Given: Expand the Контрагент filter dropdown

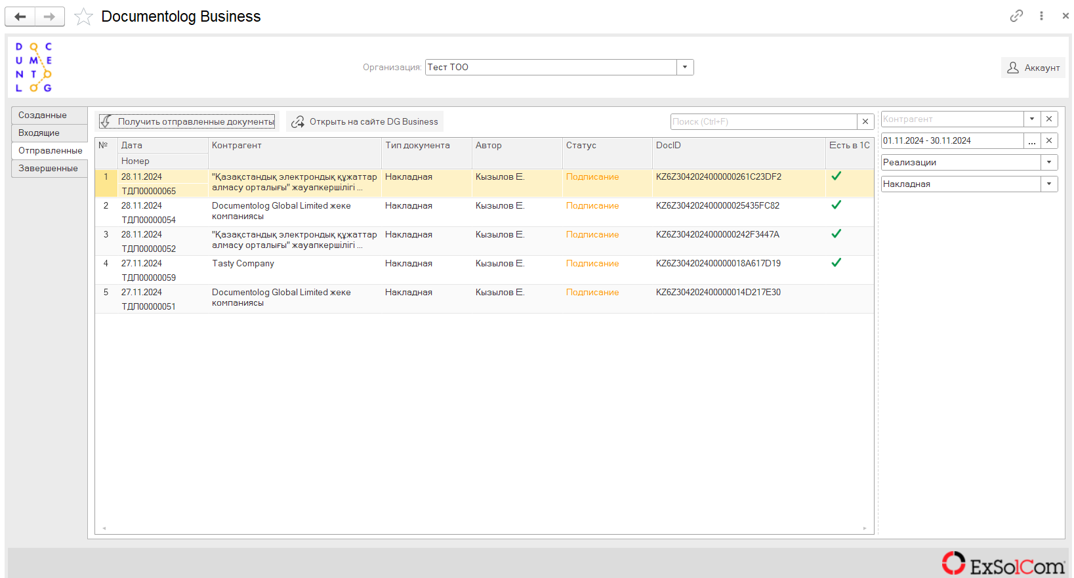Looking at the screenshot, I should point(1032,119).
